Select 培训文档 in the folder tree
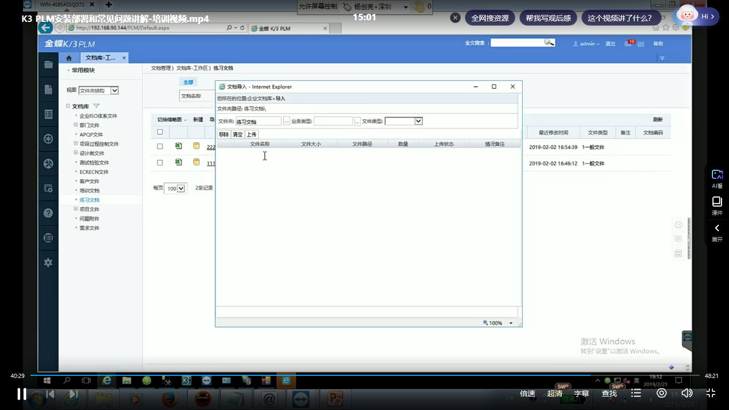This screenshot has width=729, height=410. tap(89, 191)
